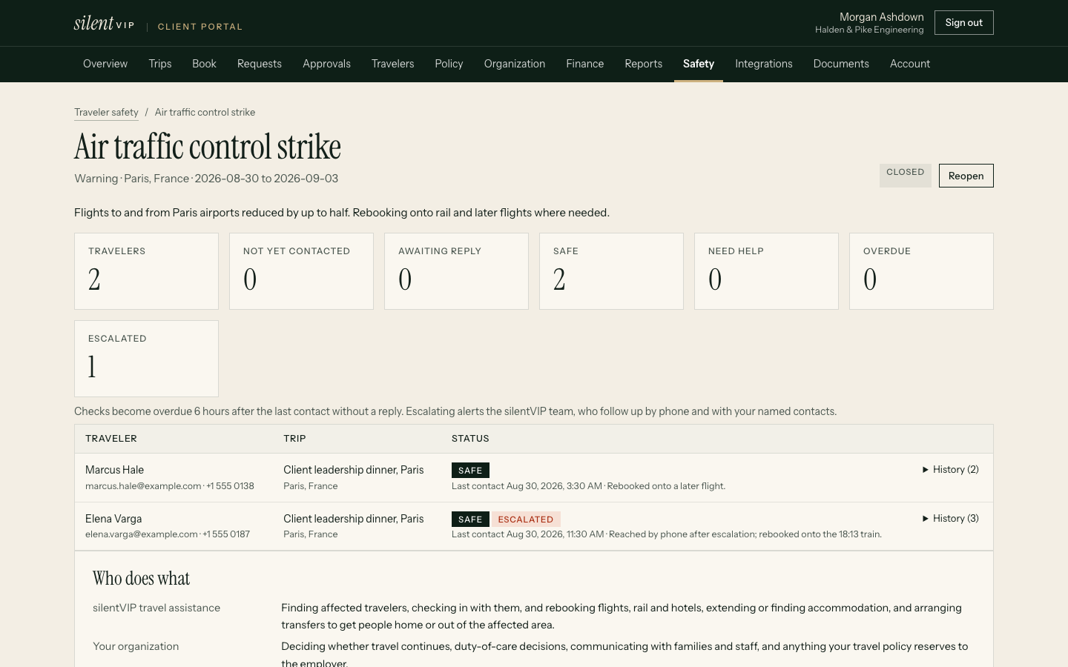Click the CLOSED status badge
Image resolution: width=1068 pixels, height=667 pixels.
pos(906,175)
